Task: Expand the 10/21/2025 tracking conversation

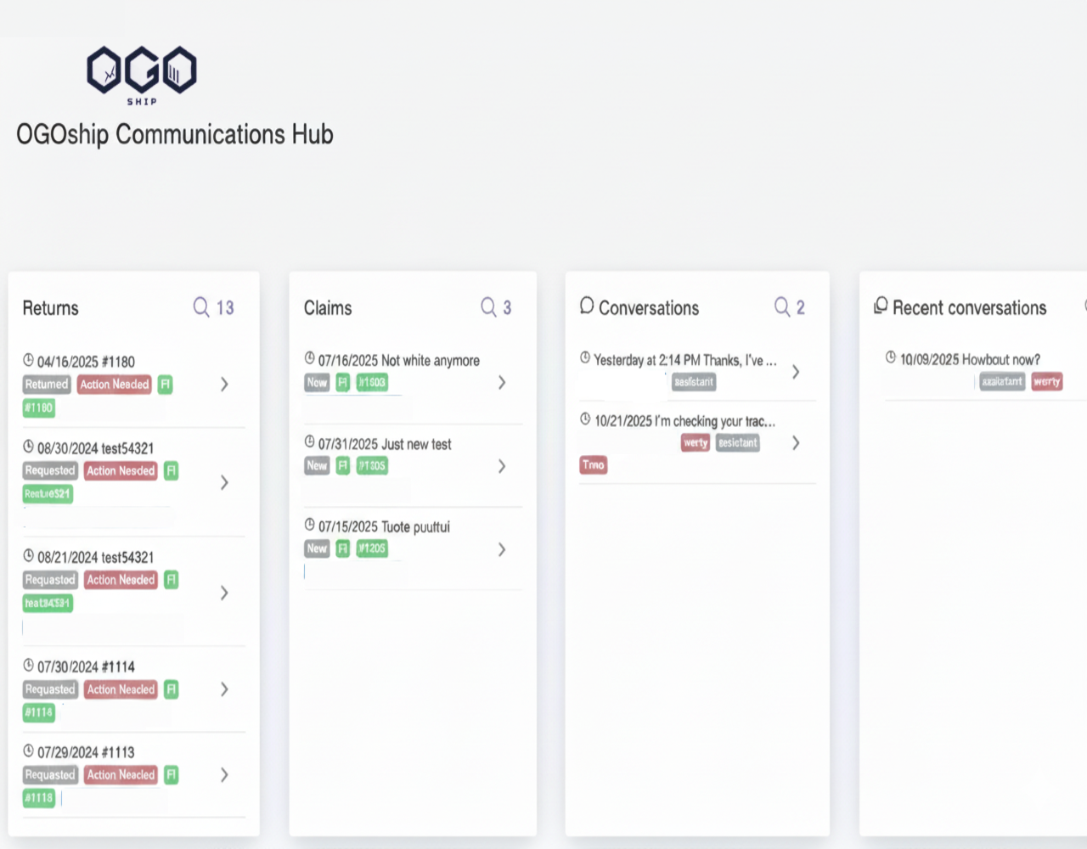Action: tap(796, 441)
